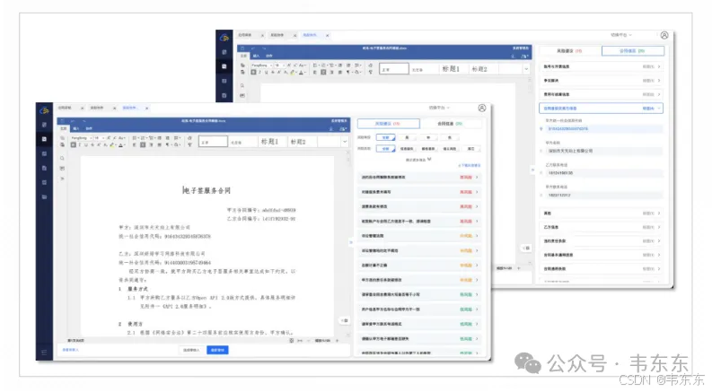Select the 低 risk level filter

(x=450, y=137)
